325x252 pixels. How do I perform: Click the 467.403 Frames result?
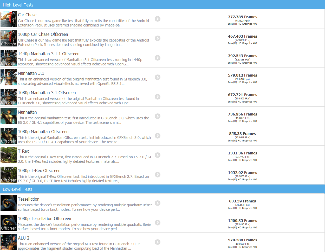243,36
